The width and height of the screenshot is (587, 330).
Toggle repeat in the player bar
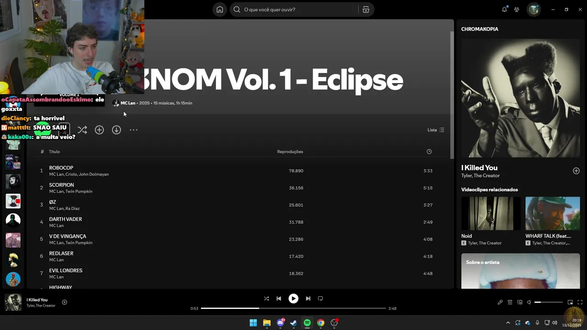321,298
